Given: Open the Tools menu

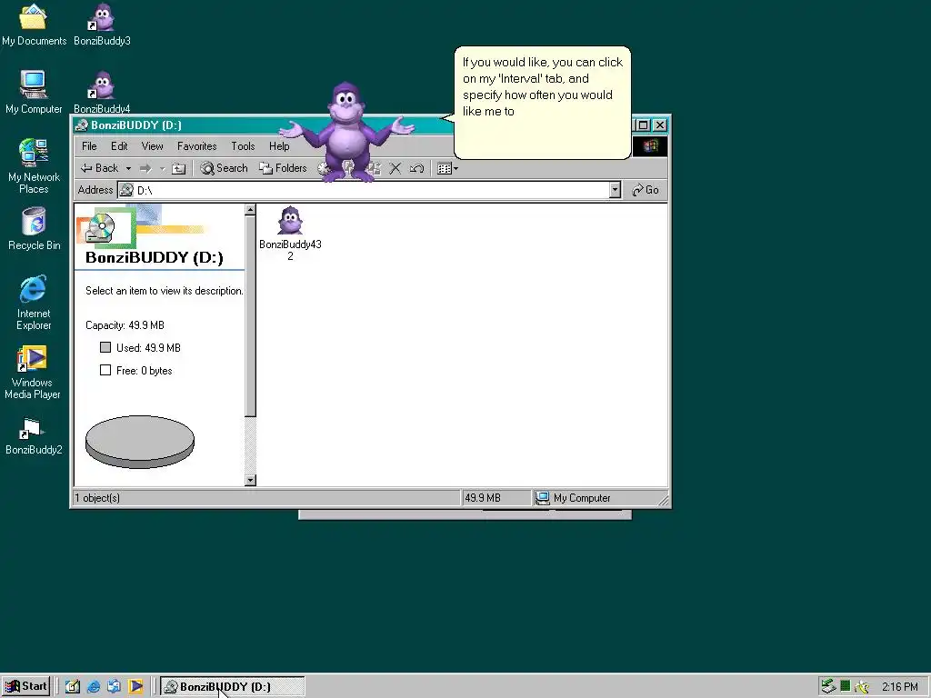Looking at the screenshot, I should [x=243, y=146].
